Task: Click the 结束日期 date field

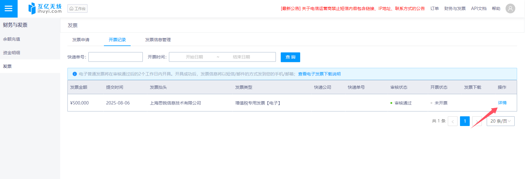Action: 241,57
